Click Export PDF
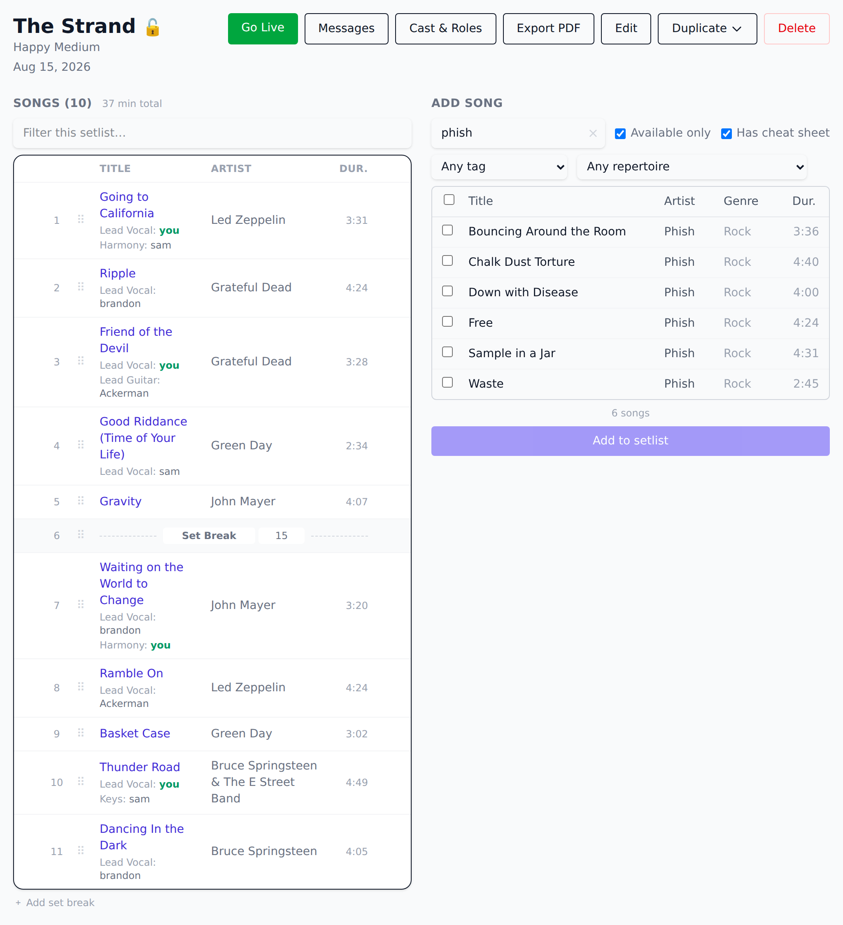843x925 pixels. pos(548,28)
